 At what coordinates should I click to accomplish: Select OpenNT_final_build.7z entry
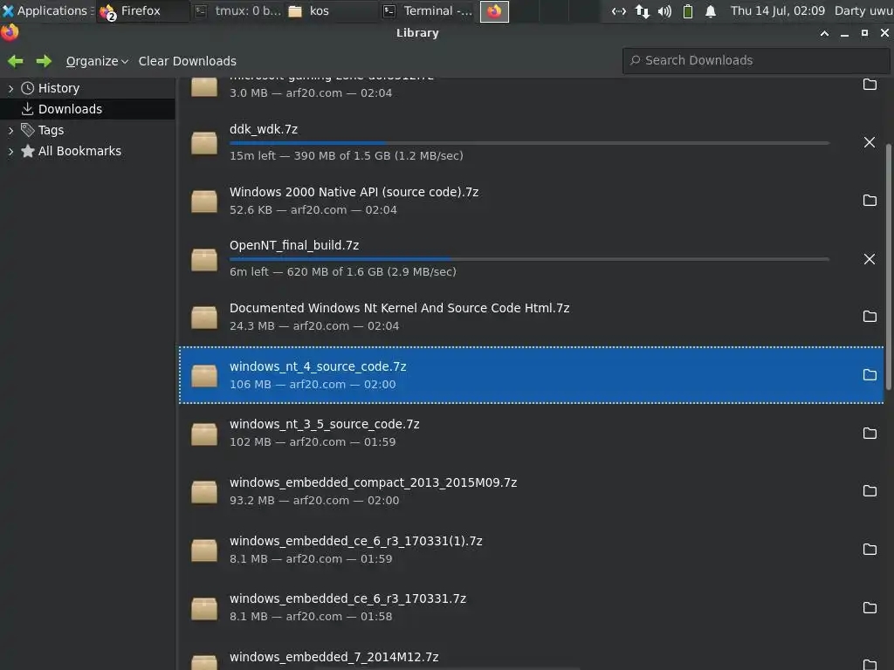pos(532,258)
